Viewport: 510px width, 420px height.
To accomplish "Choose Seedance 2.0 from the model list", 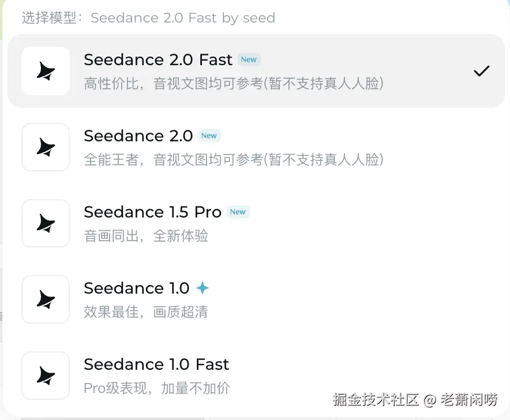I will pos(138,136).
